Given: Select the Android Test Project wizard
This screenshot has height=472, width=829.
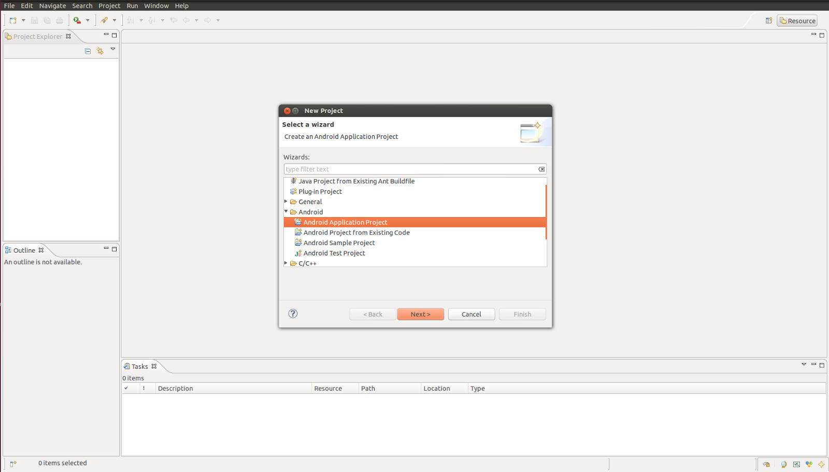Looking at the screenshot, I should tap(334, 253).
